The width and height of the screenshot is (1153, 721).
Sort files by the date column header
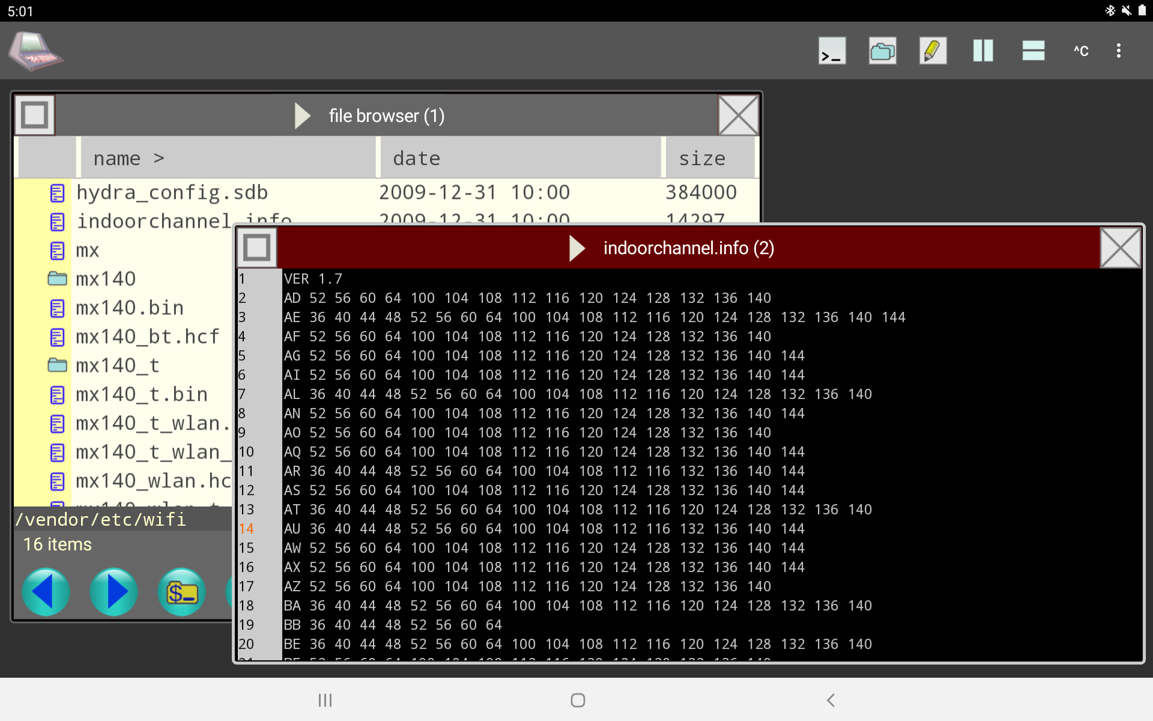coord(417,157)
